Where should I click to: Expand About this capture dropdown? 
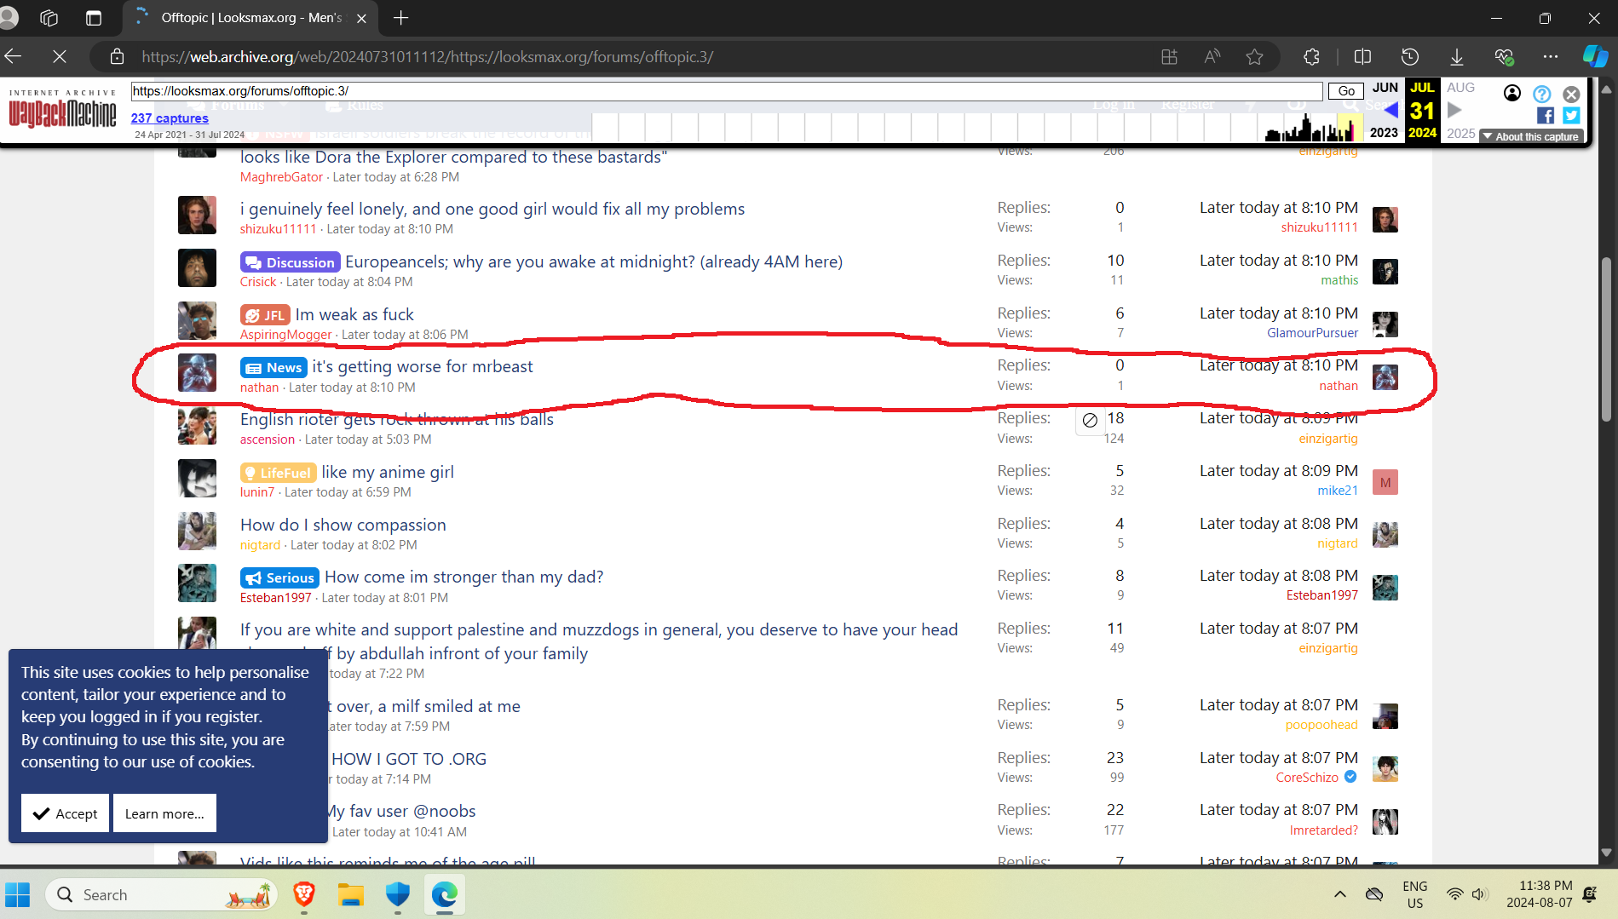1532,136
